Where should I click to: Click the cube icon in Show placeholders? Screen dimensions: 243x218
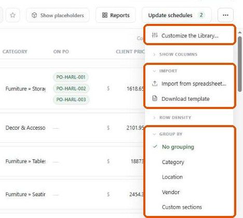(x=34, y=15)
